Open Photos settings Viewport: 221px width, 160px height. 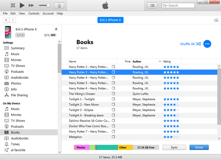[x=16, y=84]
